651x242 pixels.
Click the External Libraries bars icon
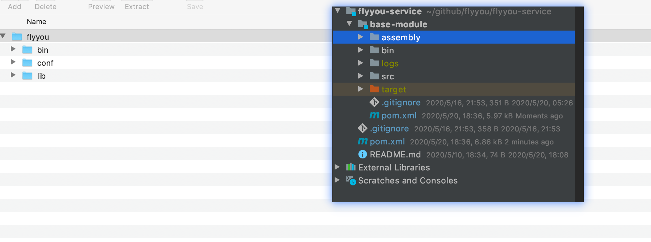pos(351,167)
